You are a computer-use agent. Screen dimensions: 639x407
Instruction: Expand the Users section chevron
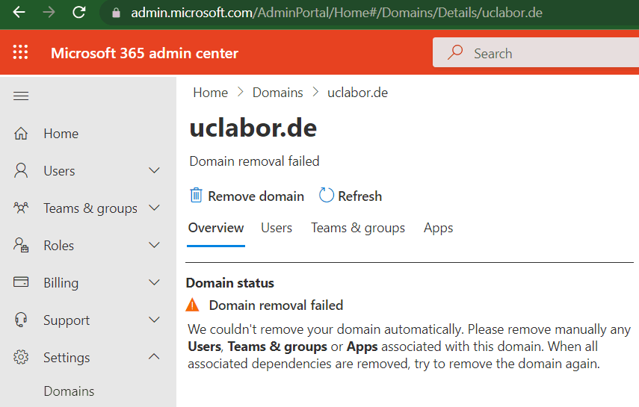coord(154,170)
